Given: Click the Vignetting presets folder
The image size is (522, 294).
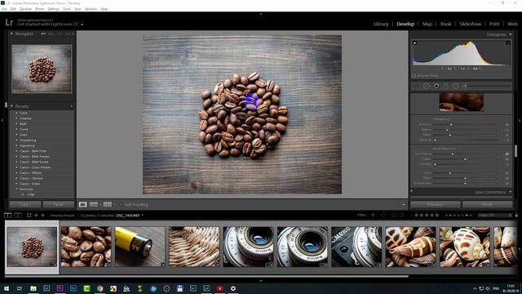Looking at the screenshot, I should pos(27,145).
